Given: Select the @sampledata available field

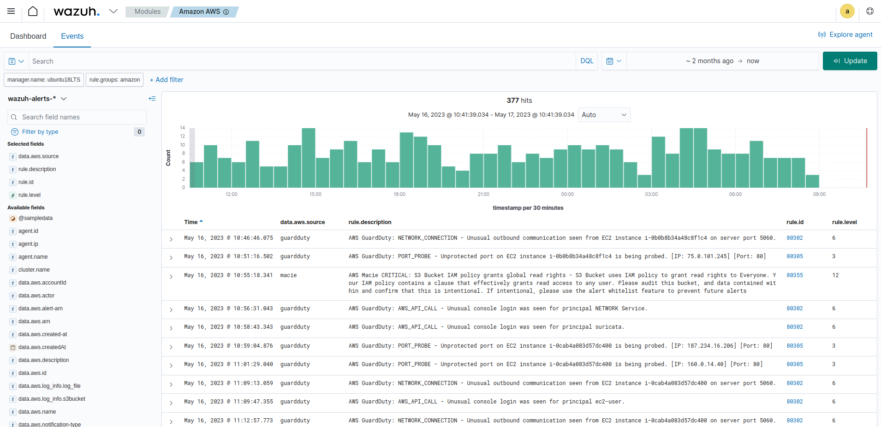Looking at the screenshot, I should coord(36,218).
